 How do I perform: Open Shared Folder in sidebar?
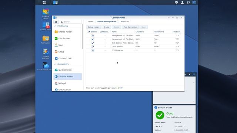pyautogui.click(x=67, y=32)
